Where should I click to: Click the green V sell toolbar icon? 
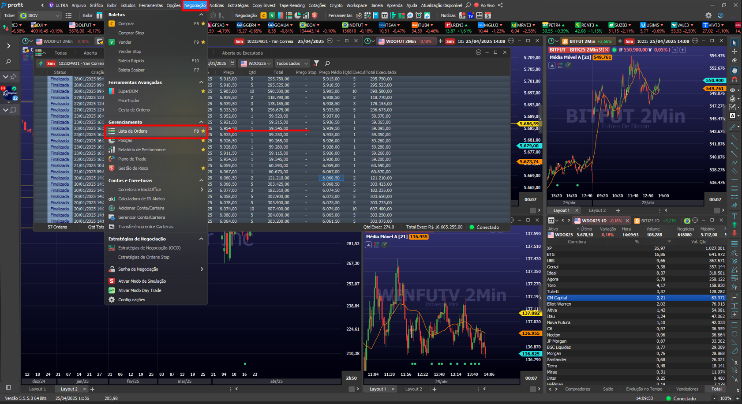[x=272, y=15]
